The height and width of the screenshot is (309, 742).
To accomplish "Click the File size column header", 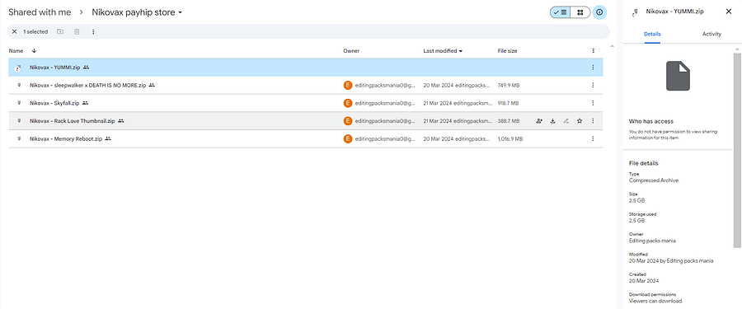I will pos(507,50).
